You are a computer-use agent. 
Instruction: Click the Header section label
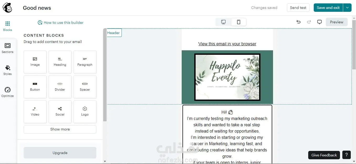113,33
